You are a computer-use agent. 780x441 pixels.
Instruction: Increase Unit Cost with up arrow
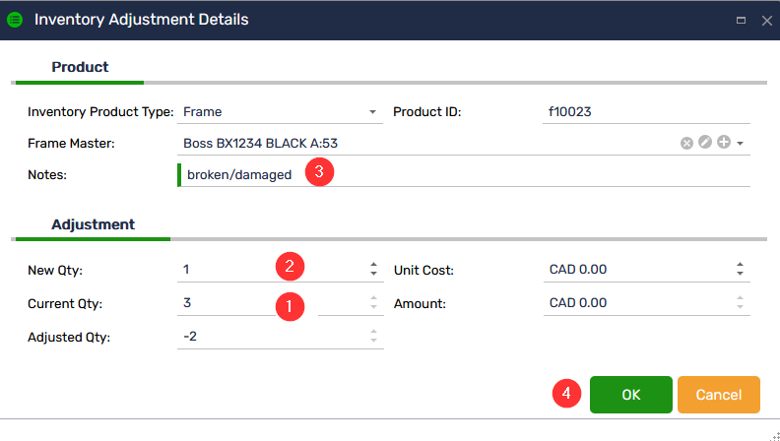(x=740, y=265)
